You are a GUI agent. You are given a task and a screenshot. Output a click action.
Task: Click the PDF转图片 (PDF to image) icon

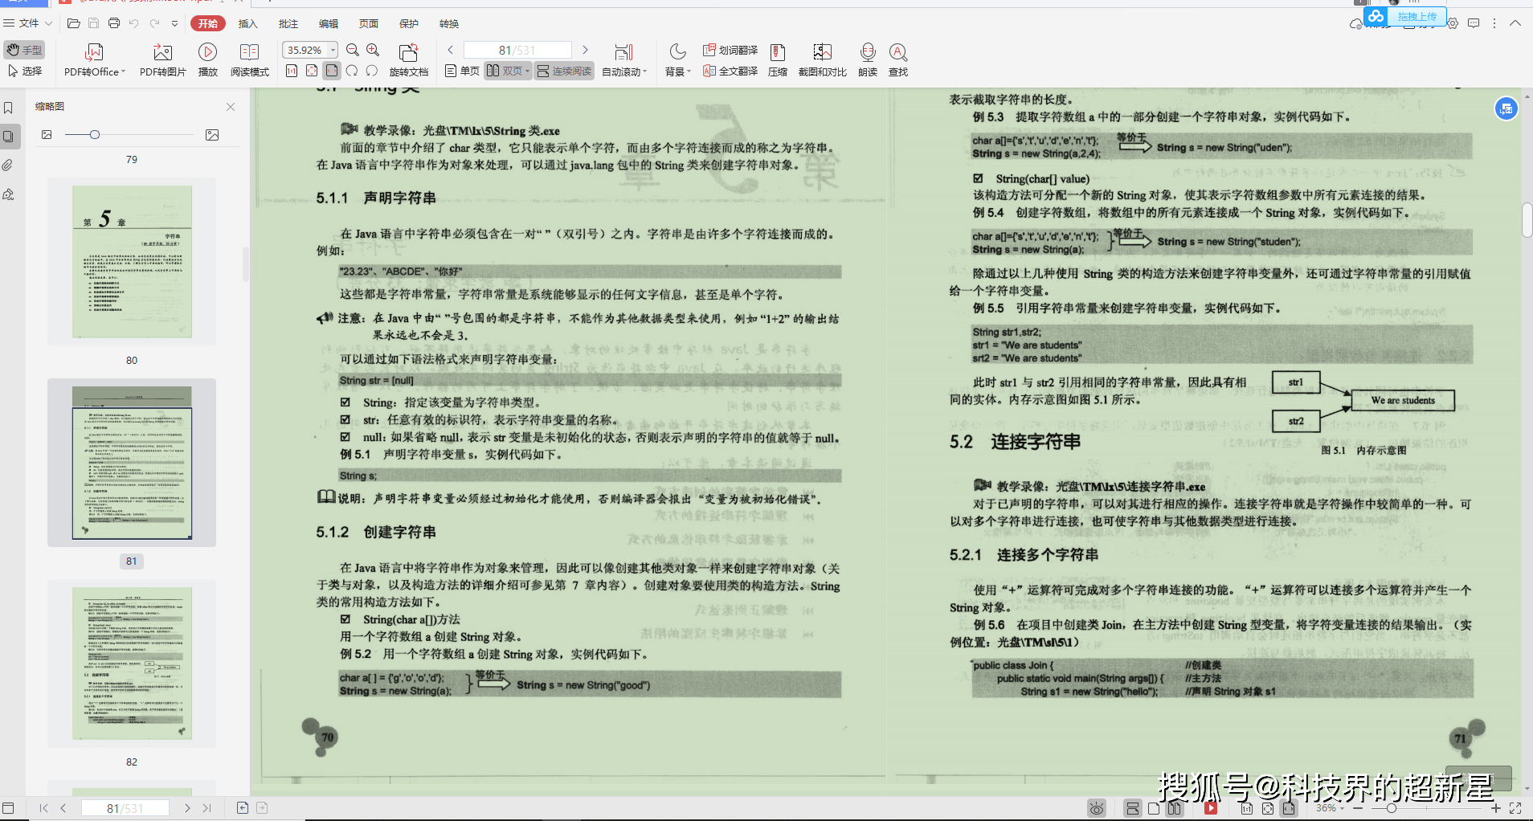pyautogui.click(x=162, y=53)
